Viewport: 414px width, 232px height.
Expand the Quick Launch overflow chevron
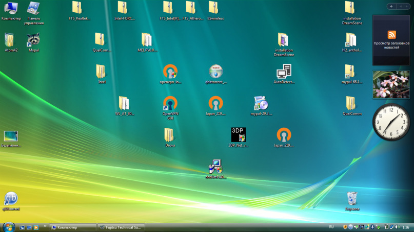pyautogui.click(x=45, y=226)
